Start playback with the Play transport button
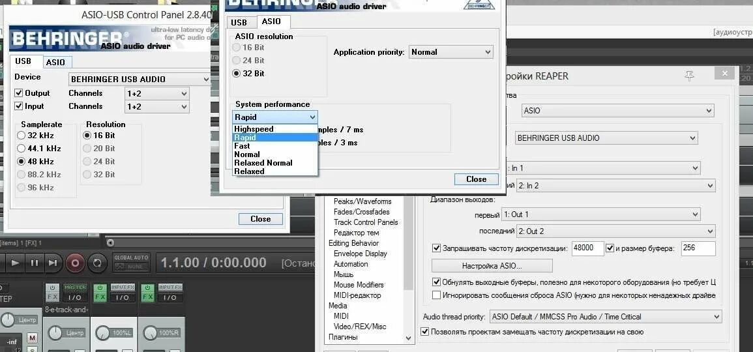The image size is (753, 352). tap(16, 263)
